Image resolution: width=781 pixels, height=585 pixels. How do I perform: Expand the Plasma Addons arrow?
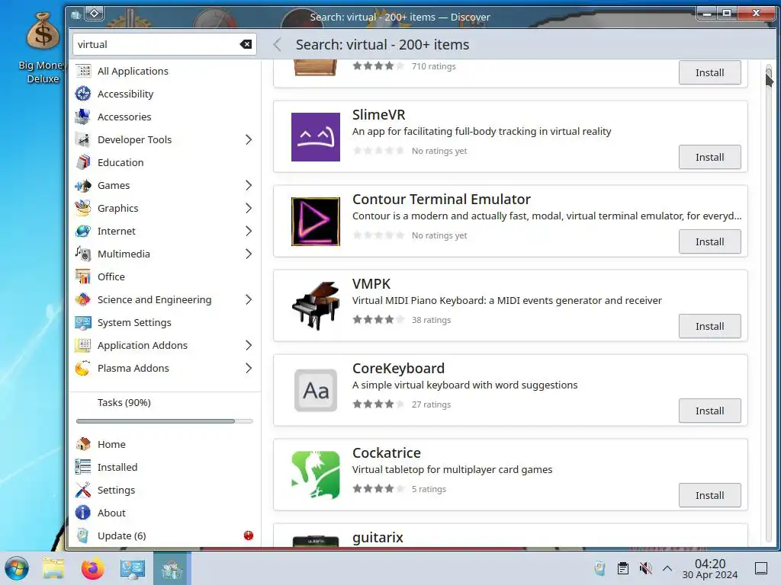tap(249, 369)
